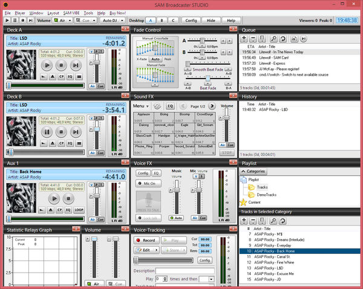Click the Config button in top toolbar
The height and width of the screenshot is (289, 363).
point(191,20)
